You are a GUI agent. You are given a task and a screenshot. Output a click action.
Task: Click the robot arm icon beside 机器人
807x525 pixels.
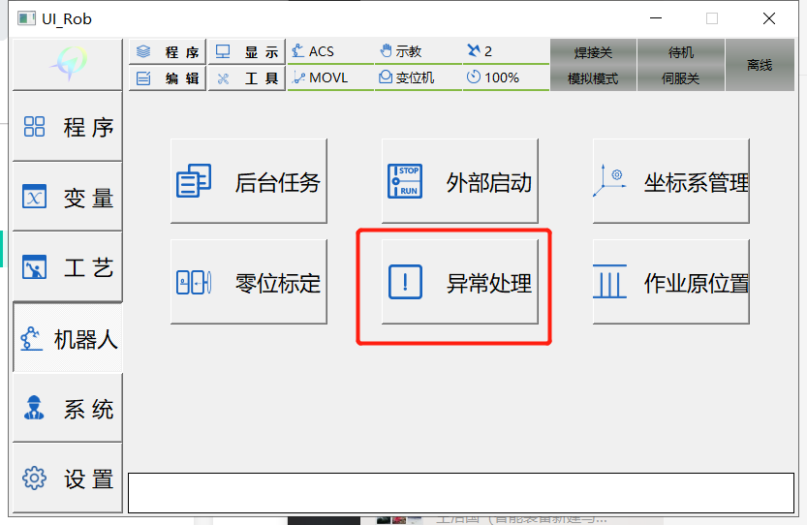[31, 339]
